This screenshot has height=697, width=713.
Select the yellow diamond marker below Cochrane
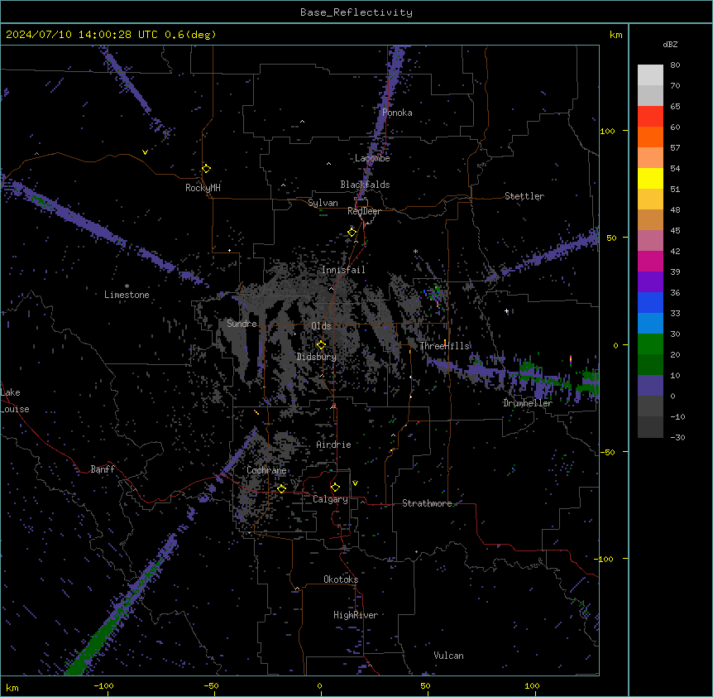point(281,488)
